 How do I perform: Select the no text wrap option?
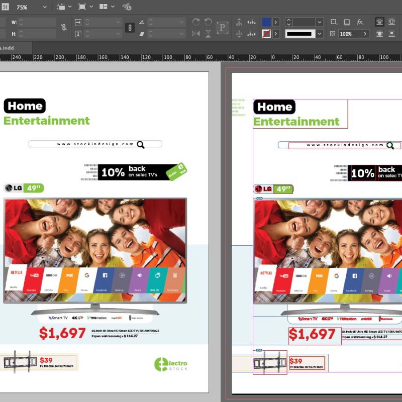[379, 22]
